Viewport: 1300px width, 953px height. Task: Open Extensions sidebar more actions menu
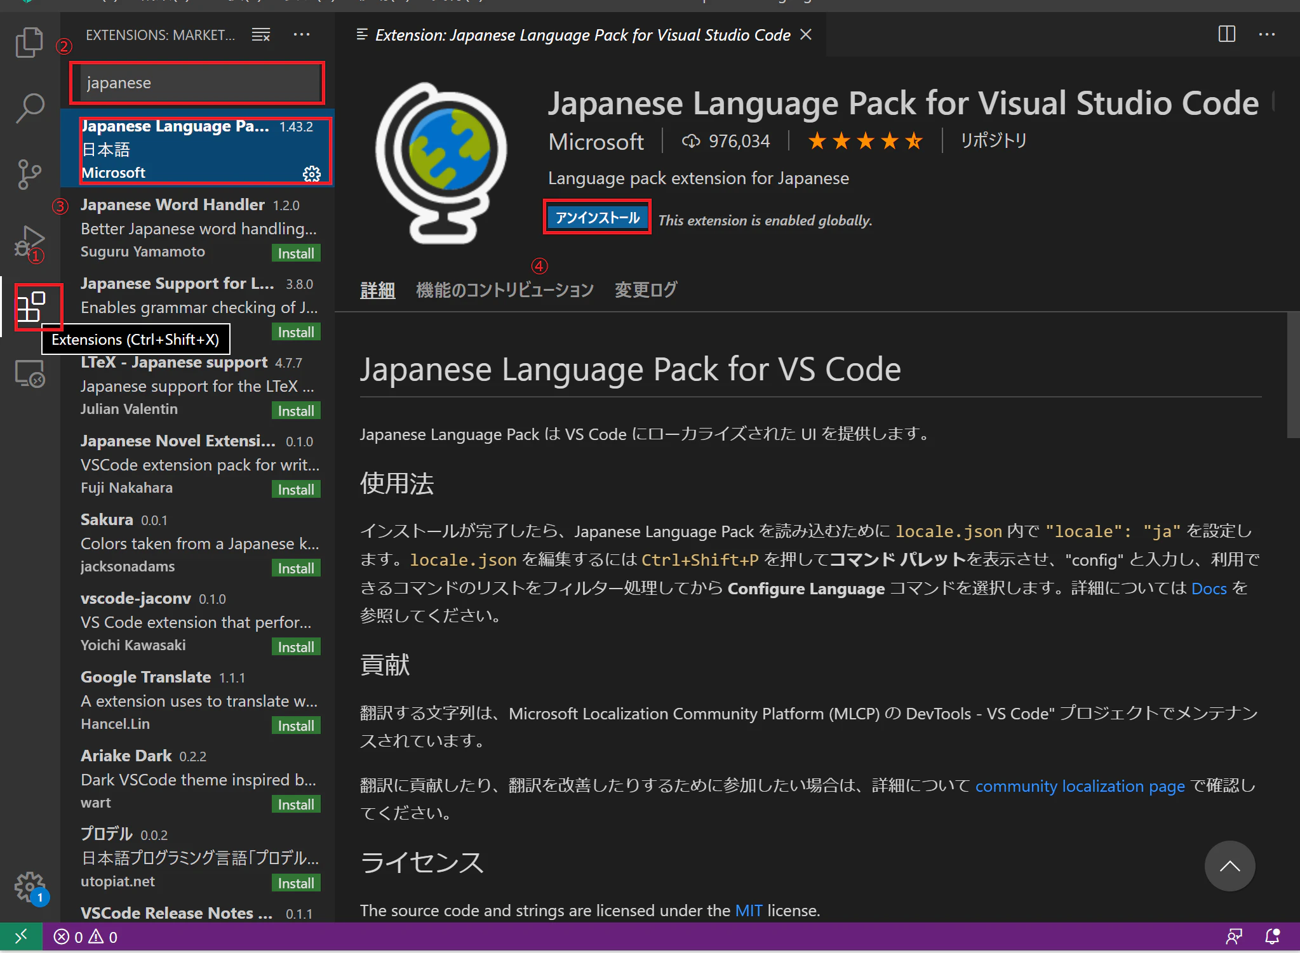302,35
